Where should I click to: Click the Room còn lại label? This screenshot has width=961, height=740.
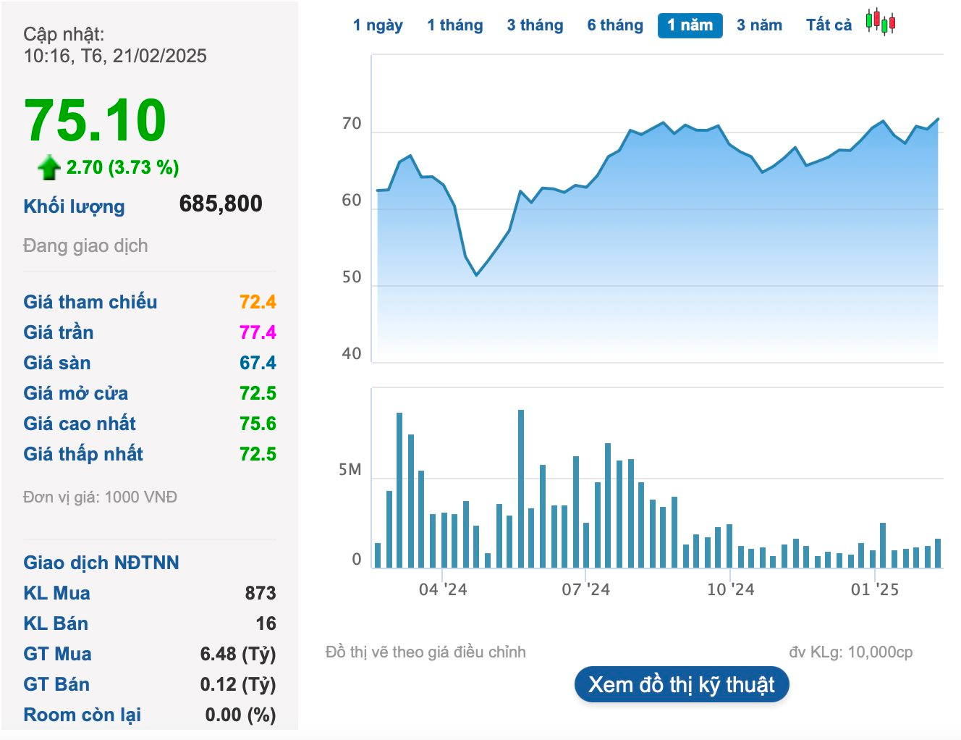pos(82,715)
